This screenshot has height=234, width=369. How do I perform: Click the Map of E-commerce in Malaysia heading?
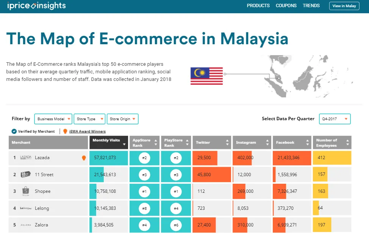147,39
